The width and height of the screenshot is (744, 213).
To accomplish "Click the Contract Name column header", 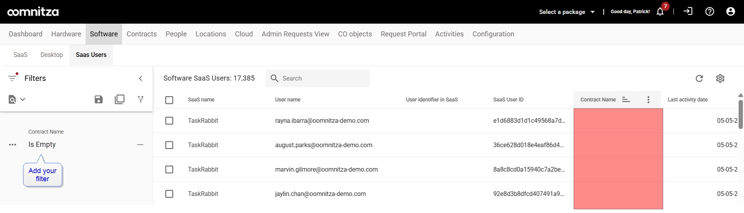I will (x=598, y=100).
